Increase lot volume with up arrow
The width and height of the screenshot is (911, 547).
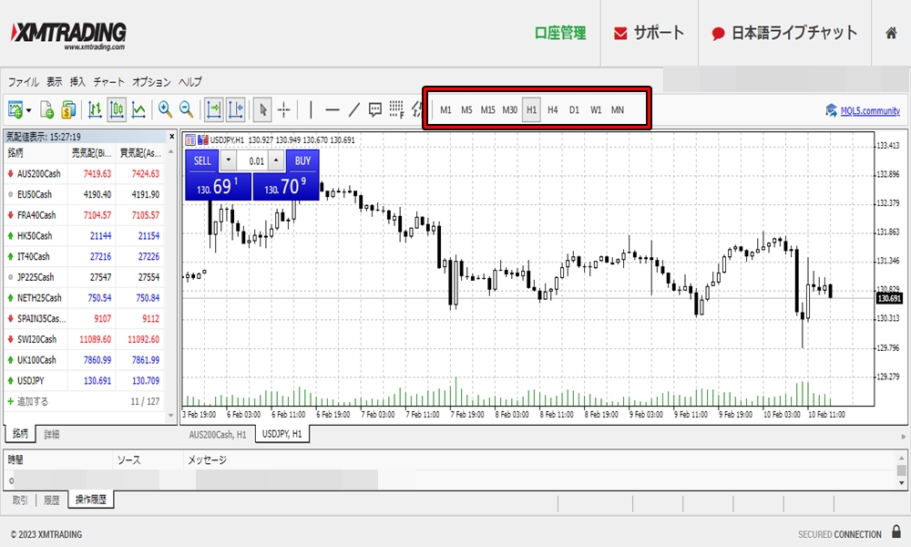[276, 160]
